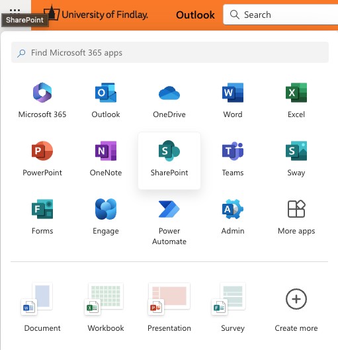Click the magnifier icon in Outlook search

point(235,15)
